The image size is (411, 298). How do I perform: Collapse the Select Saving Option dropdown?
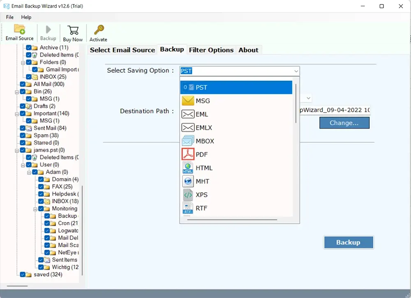pos(296,71)
